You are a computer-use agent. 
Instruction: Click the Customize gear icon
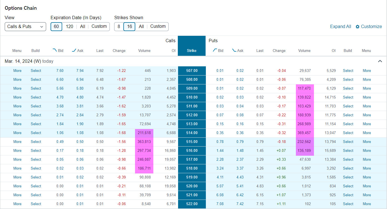[x=358, y=27]
